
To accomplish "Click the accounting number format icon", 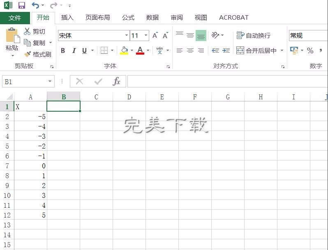I will pos(294,50).
